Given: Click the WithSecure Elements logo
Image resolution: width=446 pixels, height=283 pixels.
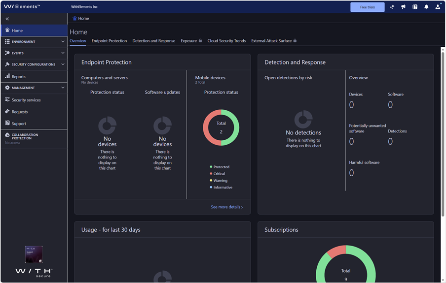Looking at the screenshot, I should pyautogui.click(x=22, y=6).
